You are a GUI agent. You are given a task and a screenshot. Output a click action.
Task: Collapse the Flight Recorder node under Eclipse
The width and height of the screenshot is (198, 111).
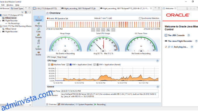pos(1,21)
